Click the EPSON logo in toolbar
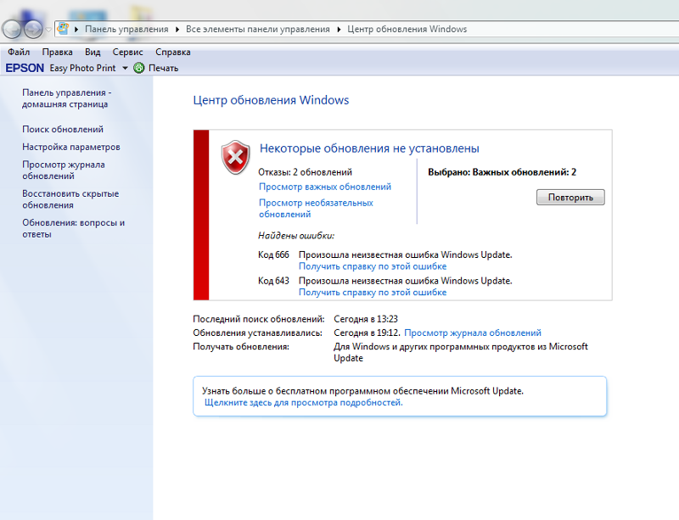This screenshot has width=679, height=520. pos(25,68)
